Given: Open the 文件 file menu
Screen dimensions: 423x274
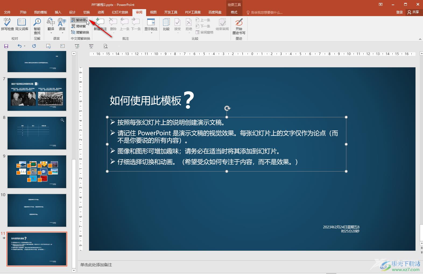Looking at the screenshot, I should 7,12.
